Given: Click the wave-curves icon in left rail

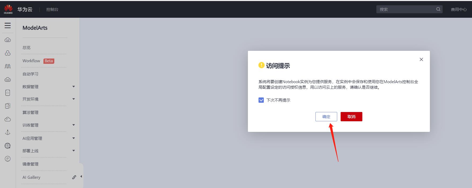Looking at the screenshot, I should [8, 66].
